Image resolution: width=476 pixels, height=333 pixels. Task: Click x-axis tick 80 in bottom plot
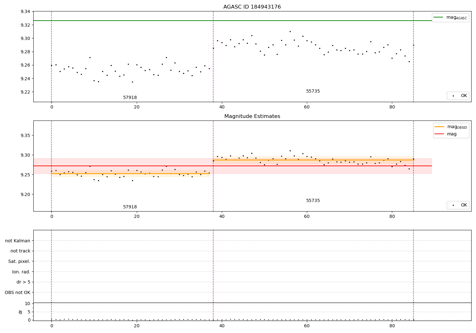click(392, 326)
